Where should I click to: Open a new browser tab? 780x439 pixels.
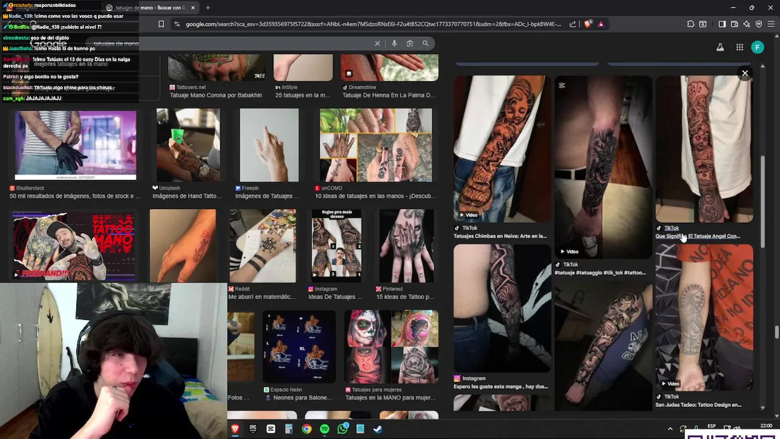208,8
